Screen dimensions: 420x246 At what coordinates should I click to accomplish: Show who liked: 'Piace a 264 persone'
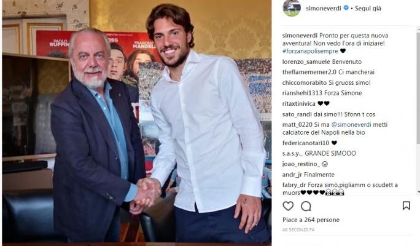[311, 220]
